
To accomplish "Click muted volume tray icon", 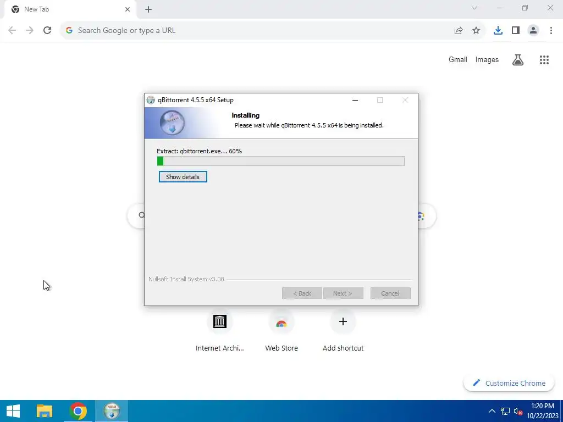I will 518,411.
